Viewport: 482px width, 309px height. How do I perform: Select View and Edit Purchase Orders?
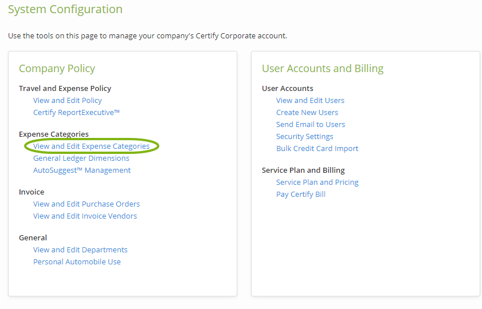pos(86,204)
